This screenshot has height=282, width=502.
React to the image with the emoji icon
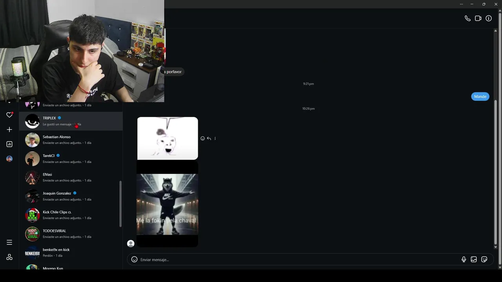pos(203,138)
